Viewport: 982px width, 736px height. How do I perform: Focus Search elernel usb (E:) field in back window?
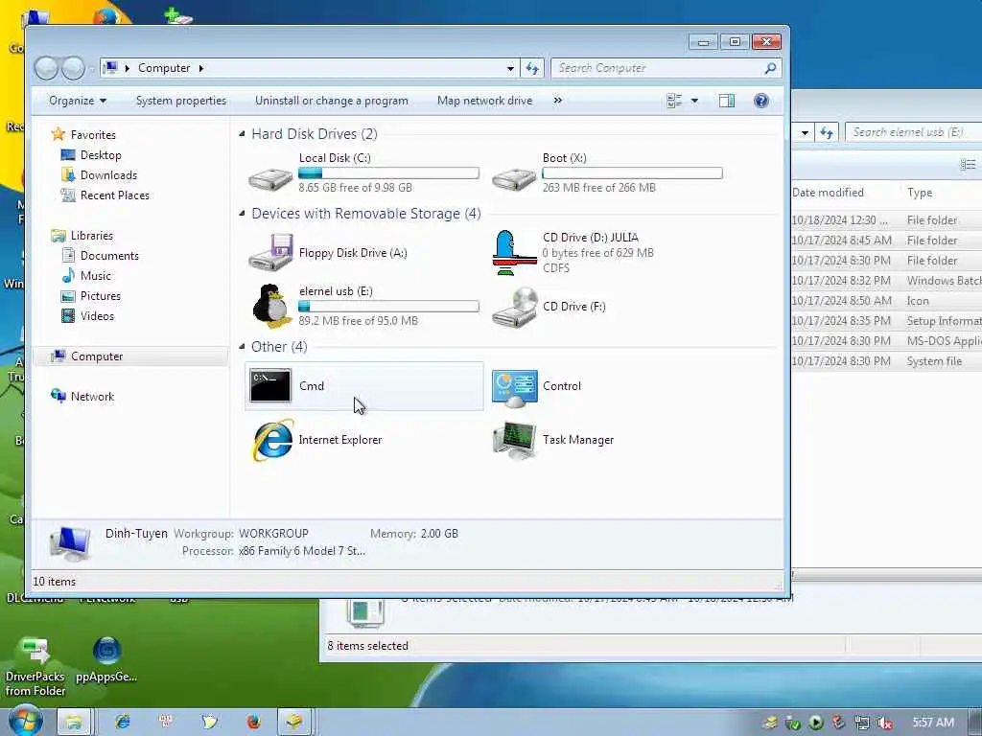click(914, 132)
